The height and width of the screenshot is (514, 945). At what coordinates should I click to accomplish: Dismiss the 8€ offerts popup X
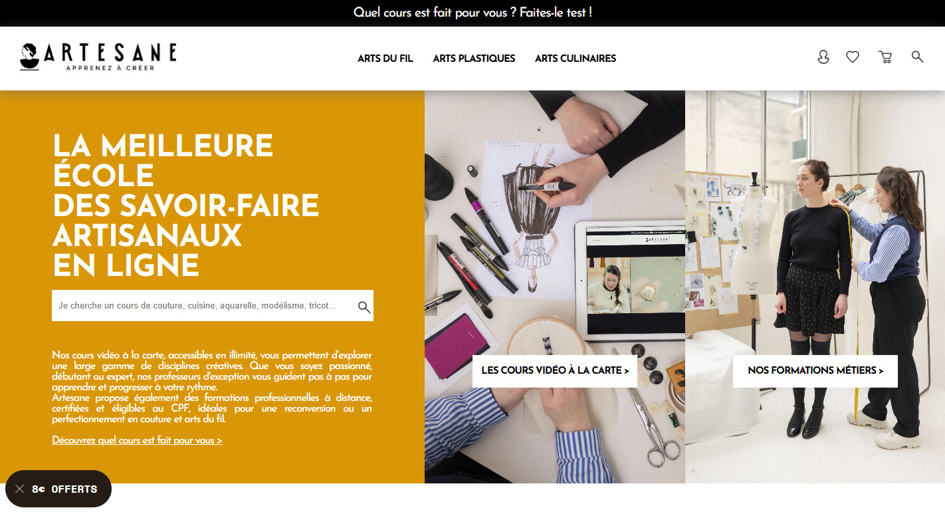click(20, 489)
